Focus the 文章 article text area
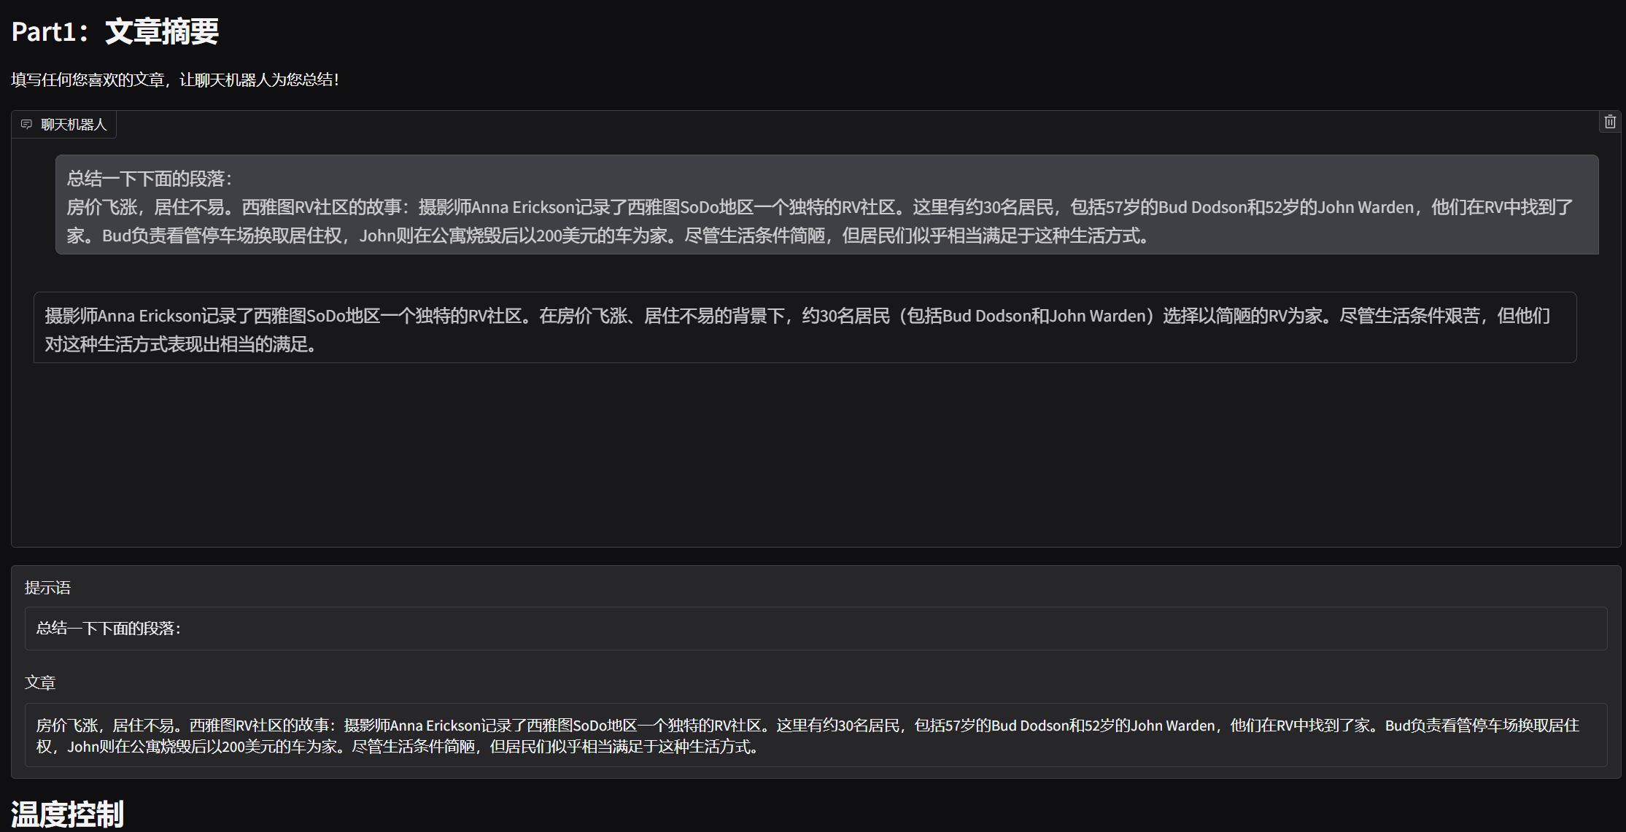The image size is (1626, 832). tap(816, 735)
